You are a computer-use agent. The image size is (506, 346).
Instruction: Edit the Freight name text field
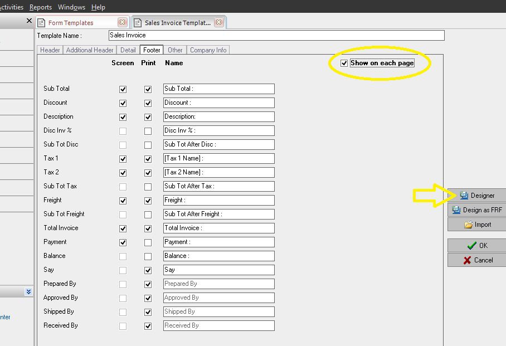click(218, 200)
